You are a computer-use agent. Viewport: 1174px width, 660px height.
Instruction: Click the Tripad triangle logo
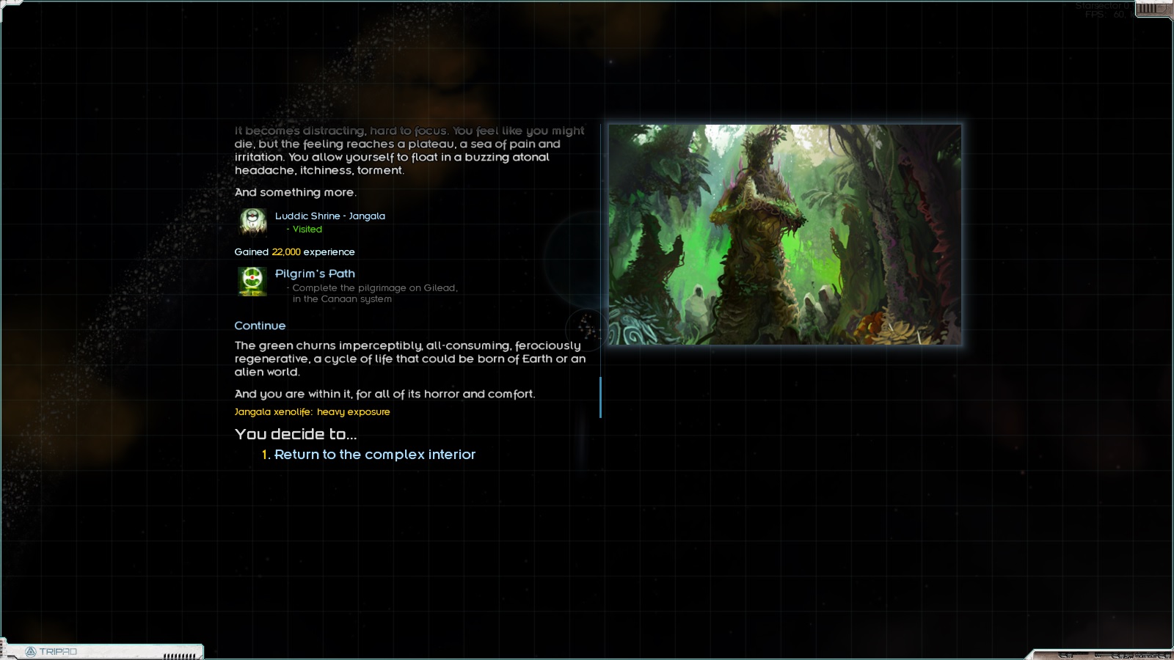(31, 651)
